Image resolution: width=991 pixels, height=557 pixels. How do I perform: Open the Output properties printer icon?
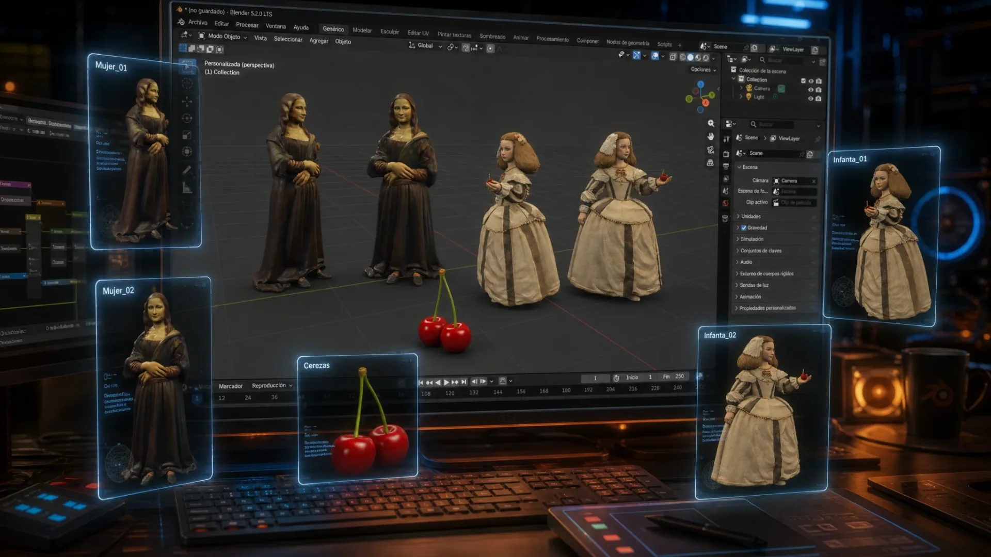tap(726, 166)
